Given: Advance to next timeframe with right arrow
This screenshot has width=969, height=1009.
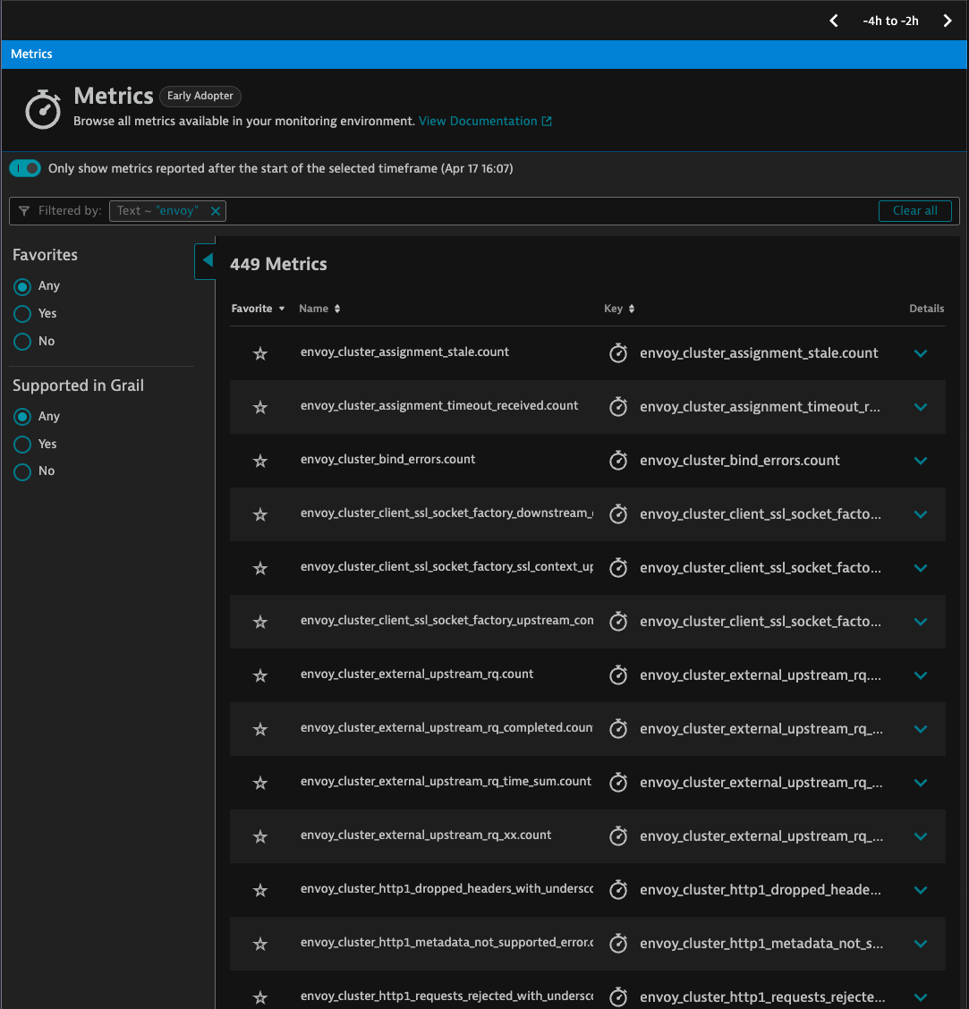Looking at the screenshot, I should (948, 21).
